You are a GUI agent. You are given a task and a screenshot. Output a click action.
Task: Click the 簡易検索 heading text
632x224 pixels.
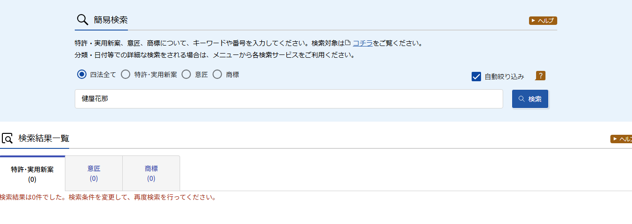[111, 20]
